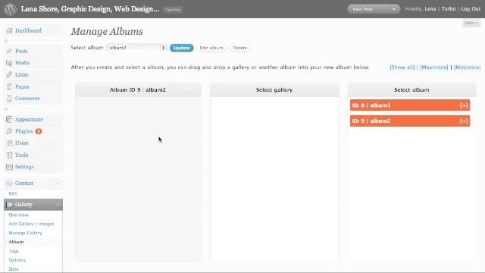485x273 pixels.
Task: Select the ID: 9 | album2 bar
Action: pyautogui.click(x=410, y=121)
